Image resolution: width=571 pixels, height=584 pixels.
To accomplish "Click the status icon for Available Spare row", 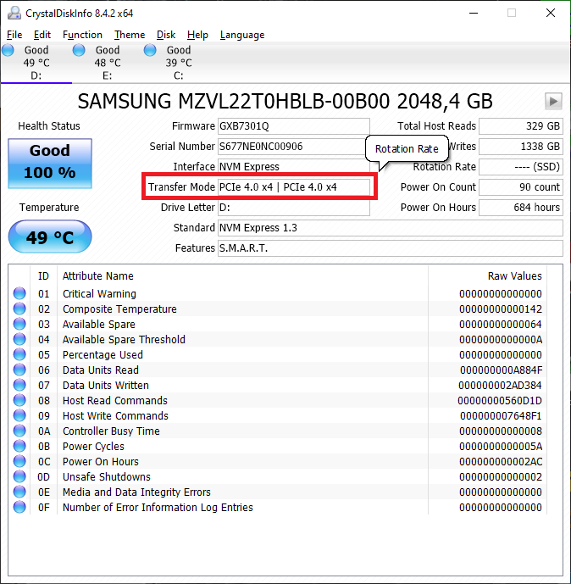I will tap(19, 324).
